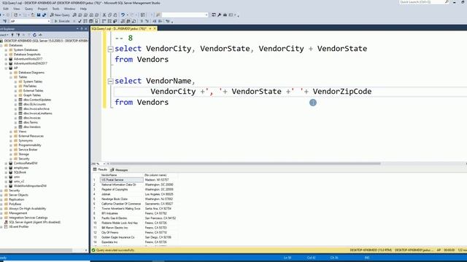Select the SQL Server Agent node
This screenshot has height=262, width=467.
click(34, 222)
